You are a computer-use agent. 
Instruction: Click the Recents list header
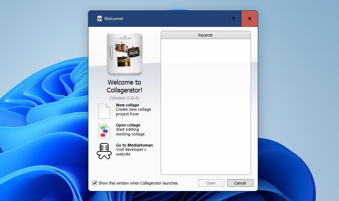click(205, 35)
